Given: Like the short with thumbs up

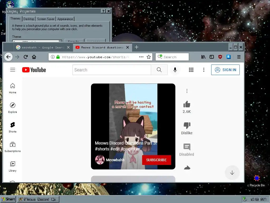Looking at the screenshot, I should point(187,104).
